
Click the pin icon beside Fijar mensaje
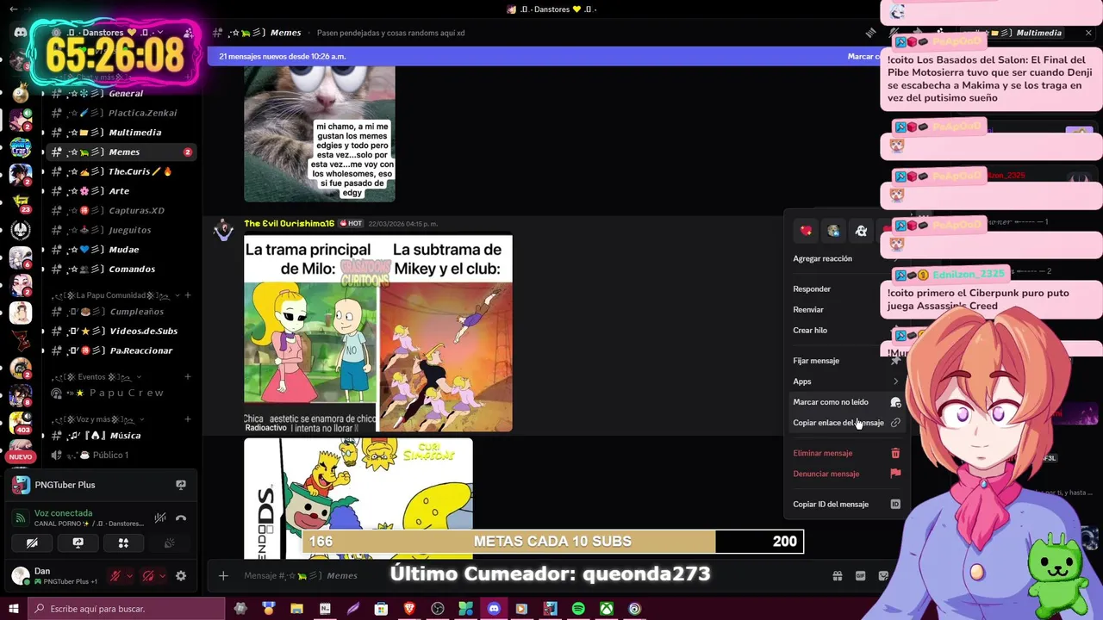coord(895,361)
